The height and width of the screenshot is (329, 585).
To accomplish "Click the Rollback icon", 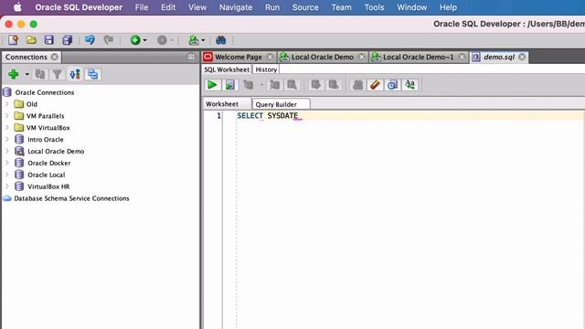I will (334, 85).
